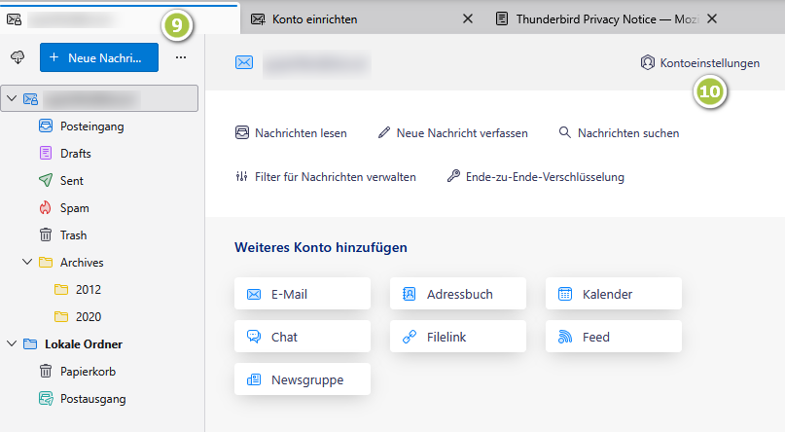The width and height of the screenshot is (785, 432).
Task: Collapse the Lokale Ordner chevron
Action: [12, 343]
